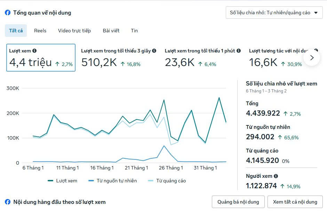Click the Nội dung hàng đầu theo số lượt xem heading
The width and height of the screenshot is (327, 215).
coord(59,202)
